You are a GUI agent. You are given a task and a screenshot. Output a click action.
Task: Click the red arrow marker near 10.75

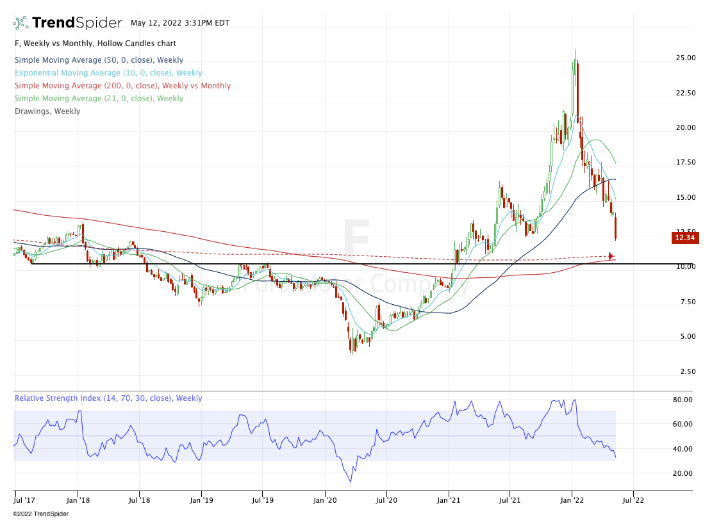tap(611, 256)
